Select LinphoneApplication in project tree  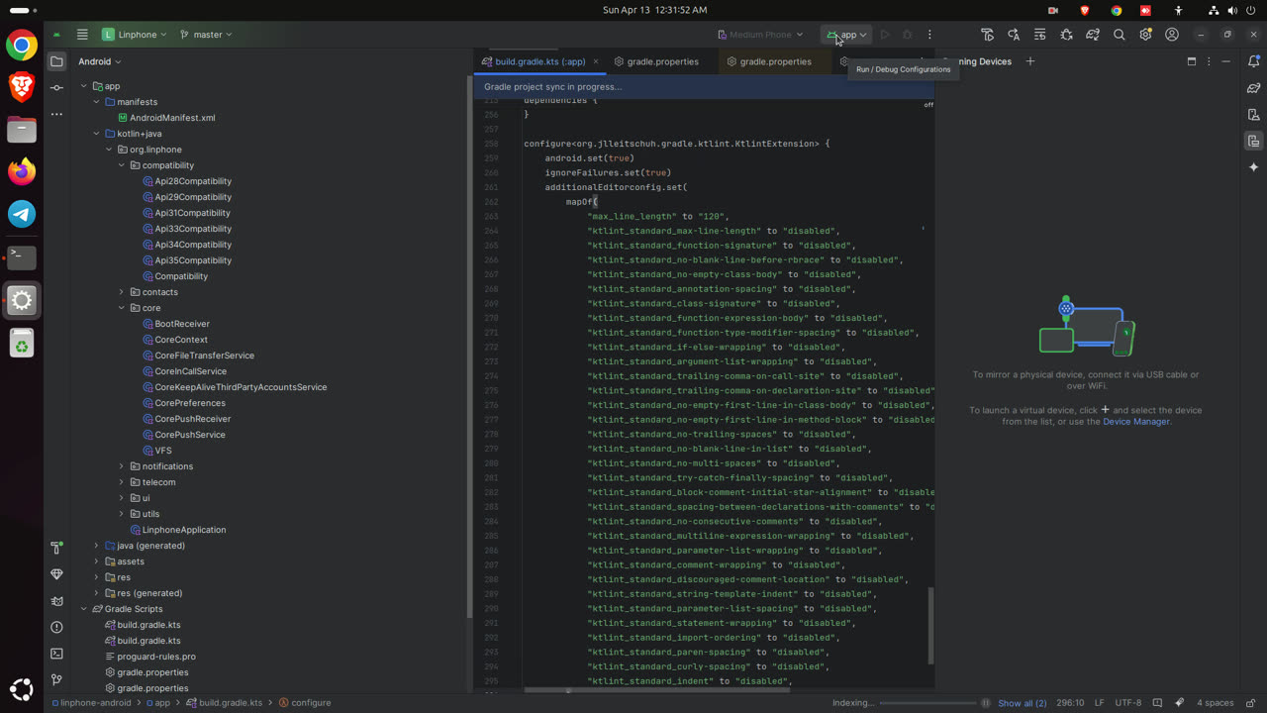pos(184,530)
